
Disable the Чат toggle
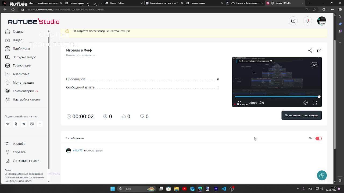318,138
